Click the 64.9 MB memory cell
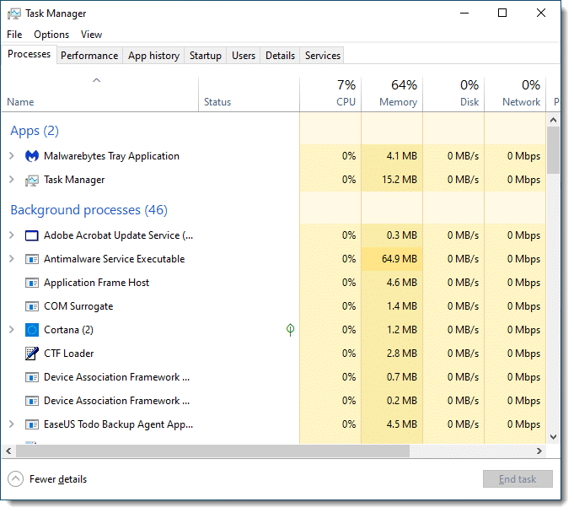 click(394, 261)
